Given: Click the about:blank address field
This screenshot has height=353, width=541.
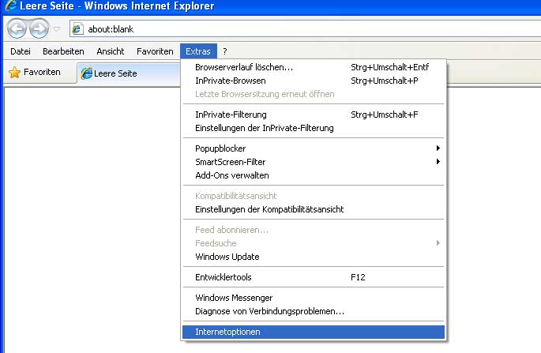Looking at the screenshot, I should [306, 28].
